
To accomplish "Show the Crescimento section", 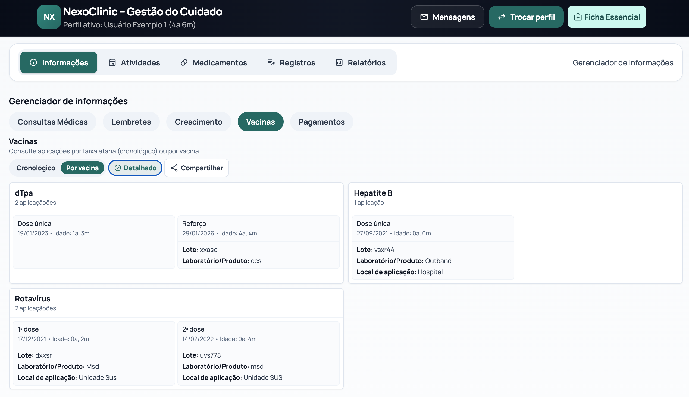I will click(199, 122).
